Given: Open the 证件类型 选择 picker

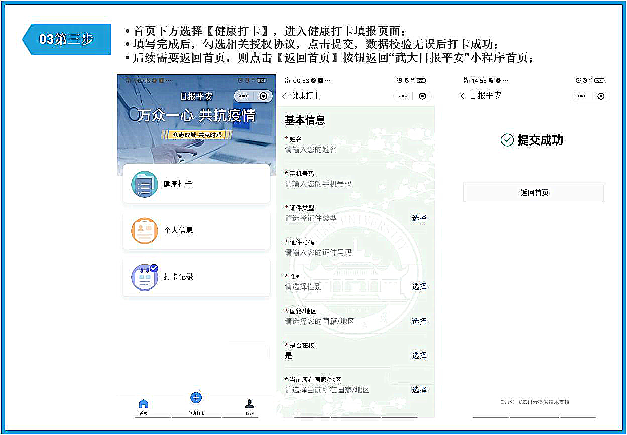Looking at the screenshot, I should 419,218.
